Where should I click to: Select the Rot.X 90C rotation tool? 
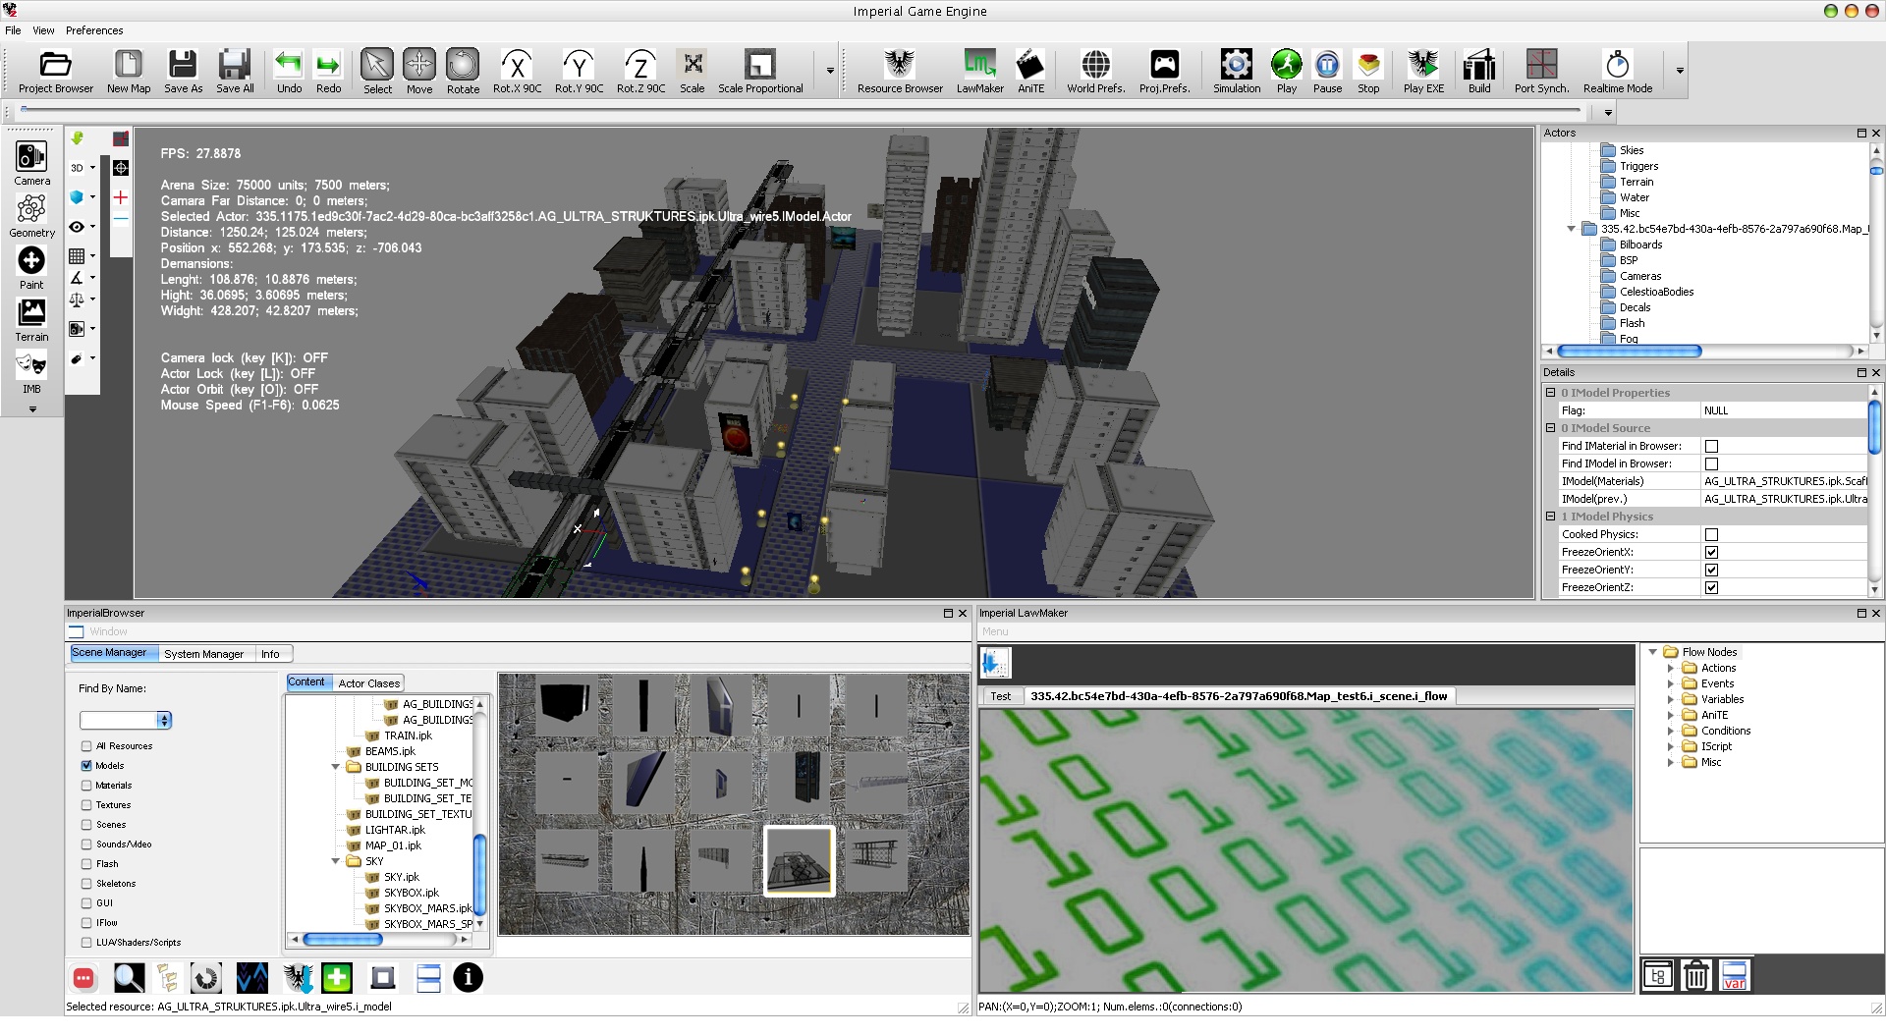click(x=517, y=72)
